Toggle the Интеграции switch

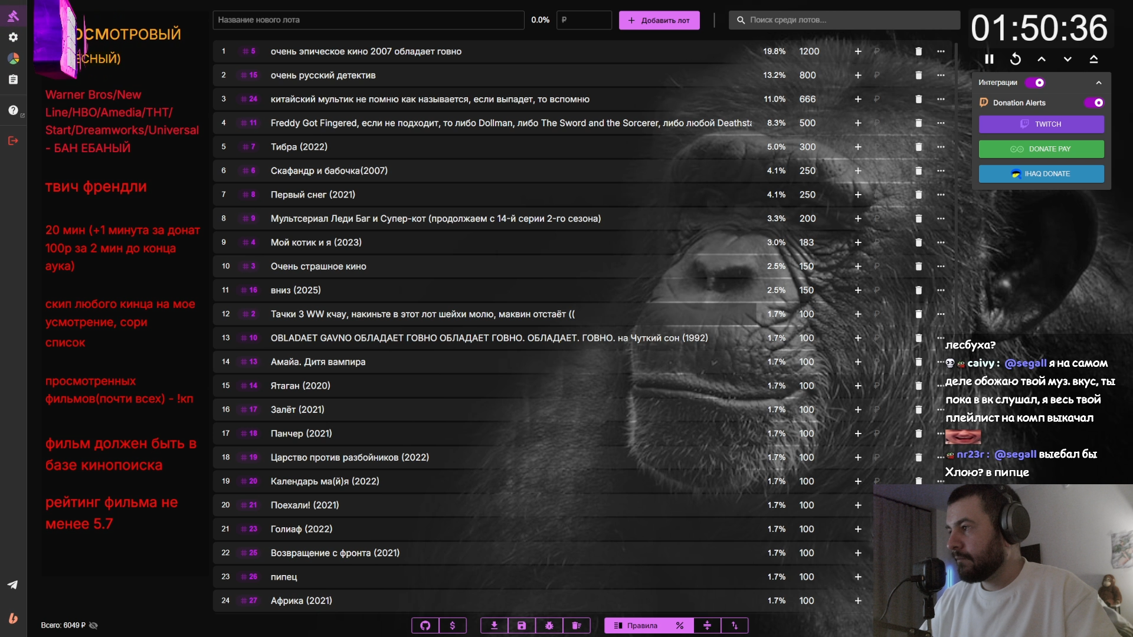point(1035,83)
